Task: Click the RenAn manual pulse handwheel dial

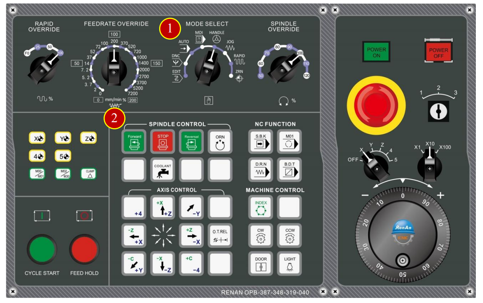Action: coord(403,234)
